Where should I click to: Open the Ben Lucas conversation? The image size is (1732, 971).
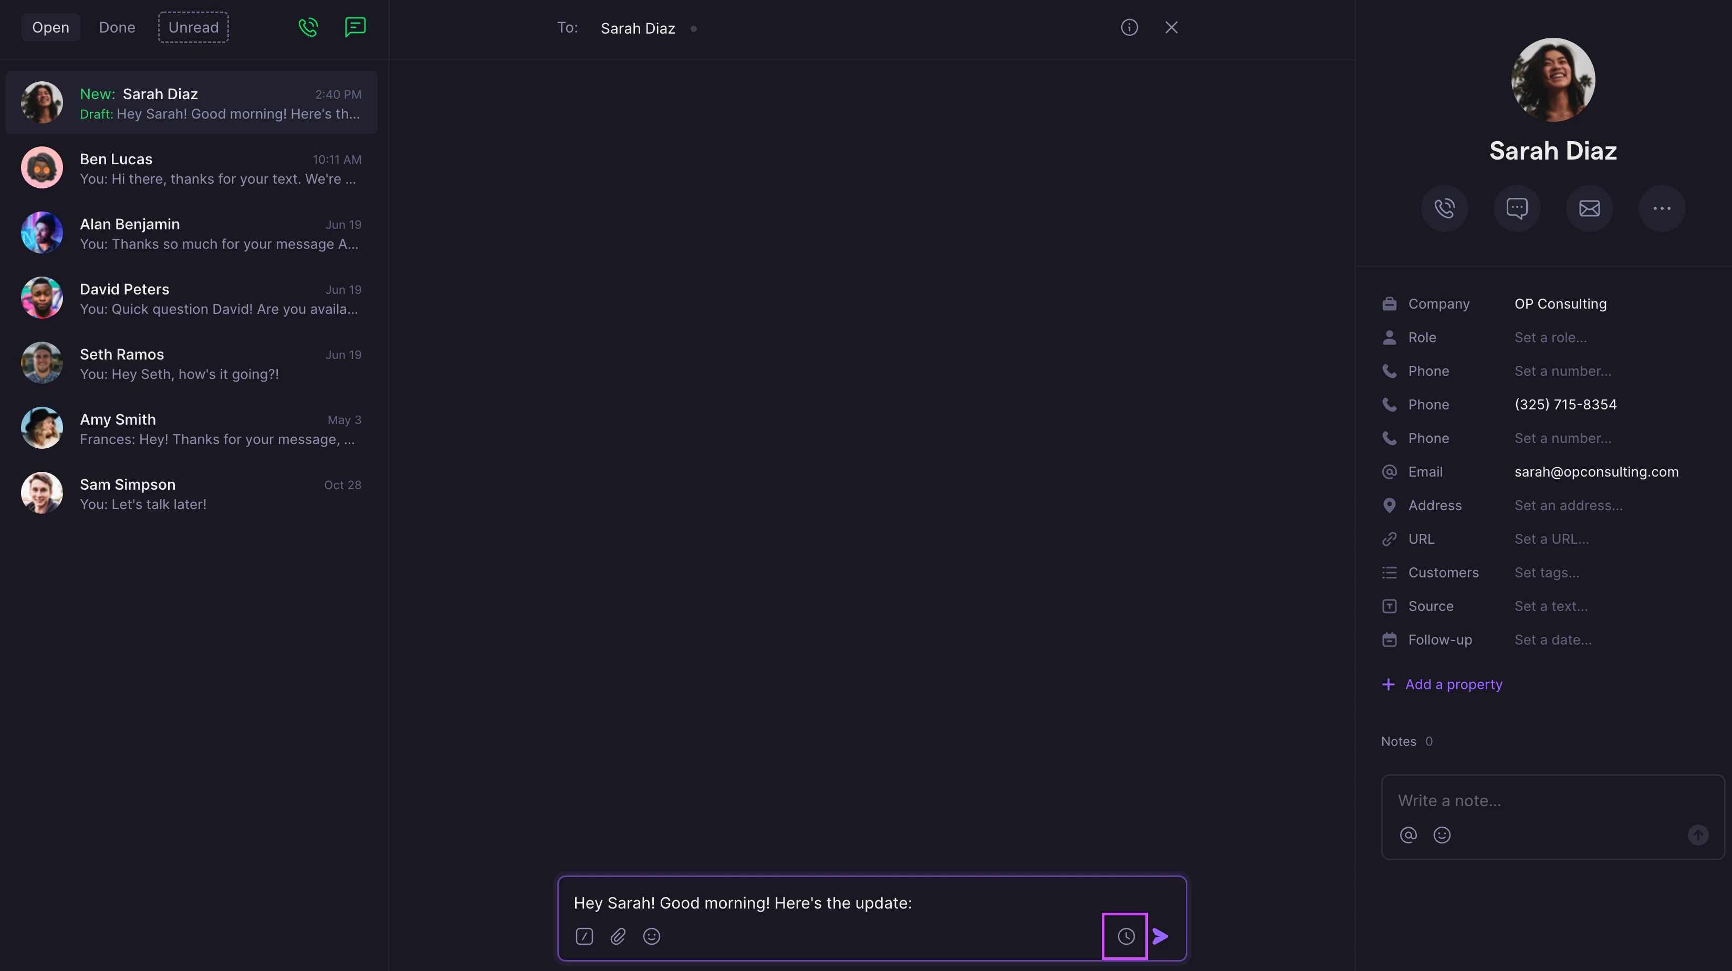(192, 168)
